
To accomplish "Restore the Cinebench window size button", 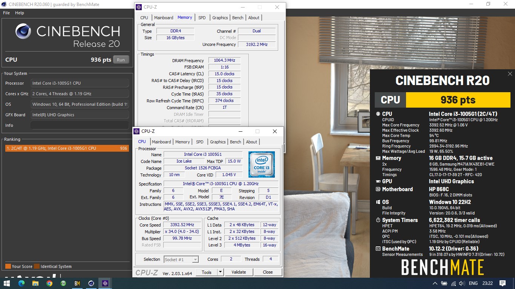I will point(488,4).
